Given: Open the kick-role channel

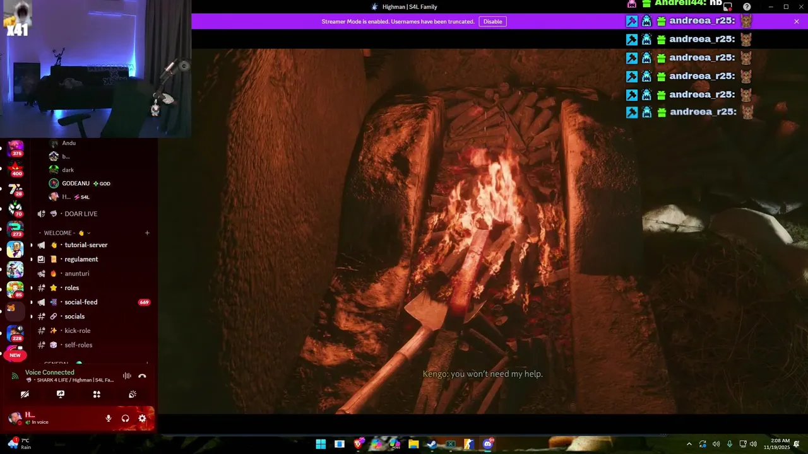Looking at the screenshot, I should [78, 330].
